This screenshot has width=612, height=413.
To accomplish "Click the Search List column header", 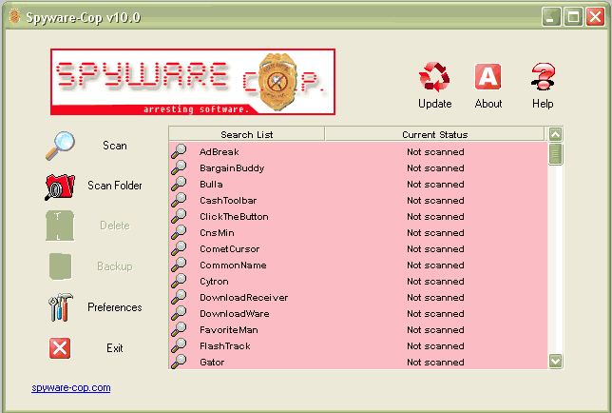I will [x=247, y=134].
